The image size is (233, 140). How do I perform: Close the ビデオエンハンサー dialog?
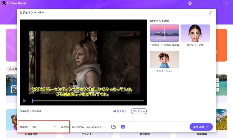(211, 12)
